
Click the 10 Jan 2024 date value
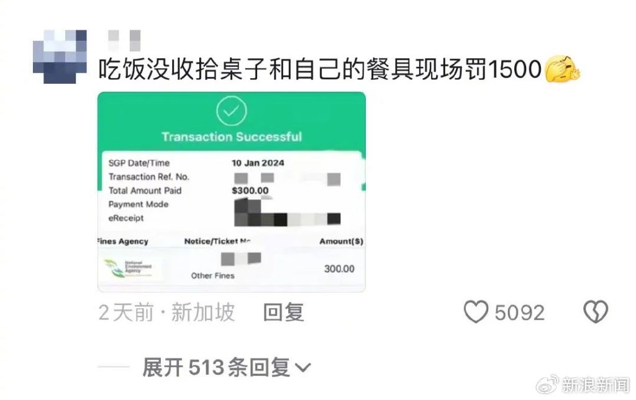pos(258,162)
